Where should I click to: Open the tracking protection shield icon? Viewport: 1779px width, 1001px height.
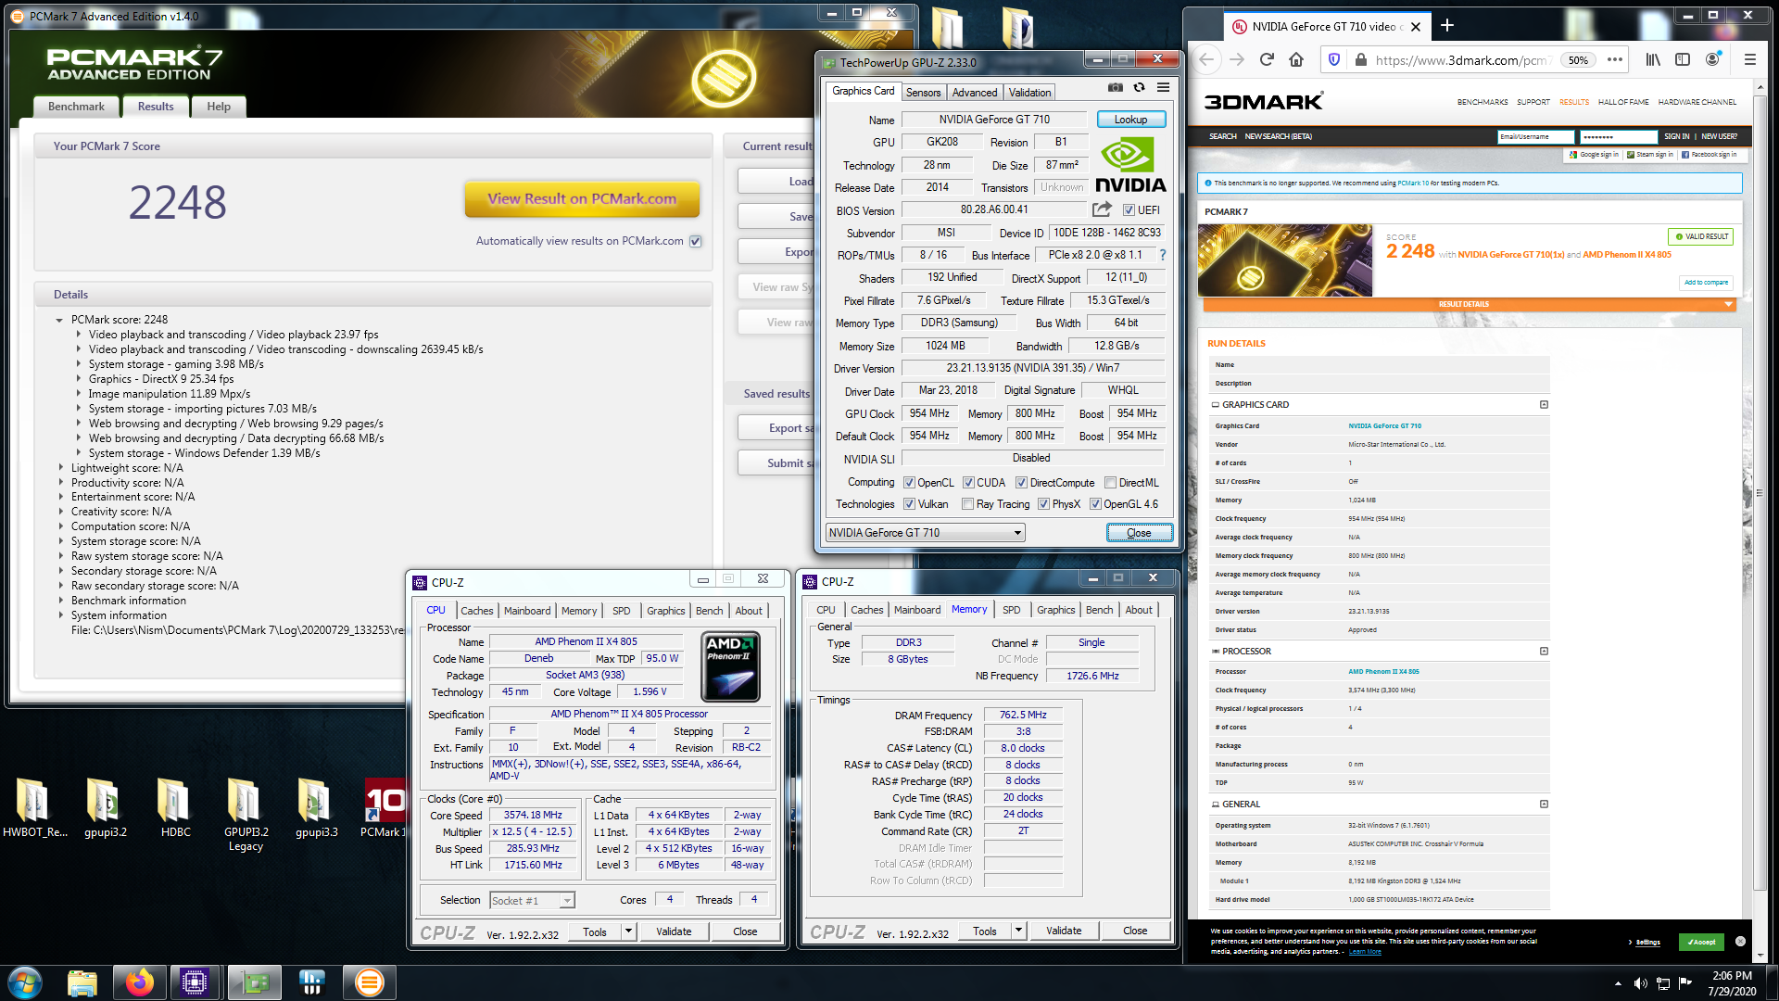click(x=1334, y=60)
